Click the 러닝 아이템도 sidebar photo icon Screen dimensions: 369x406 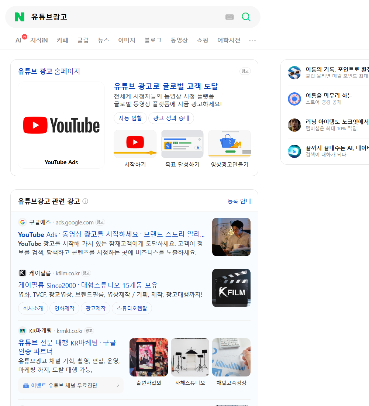coord(294,125)
